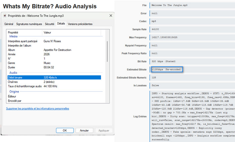Screen dimensions: 235x142
Task: Click the Peak Frequency Ratio field
Action: point(192,54)
